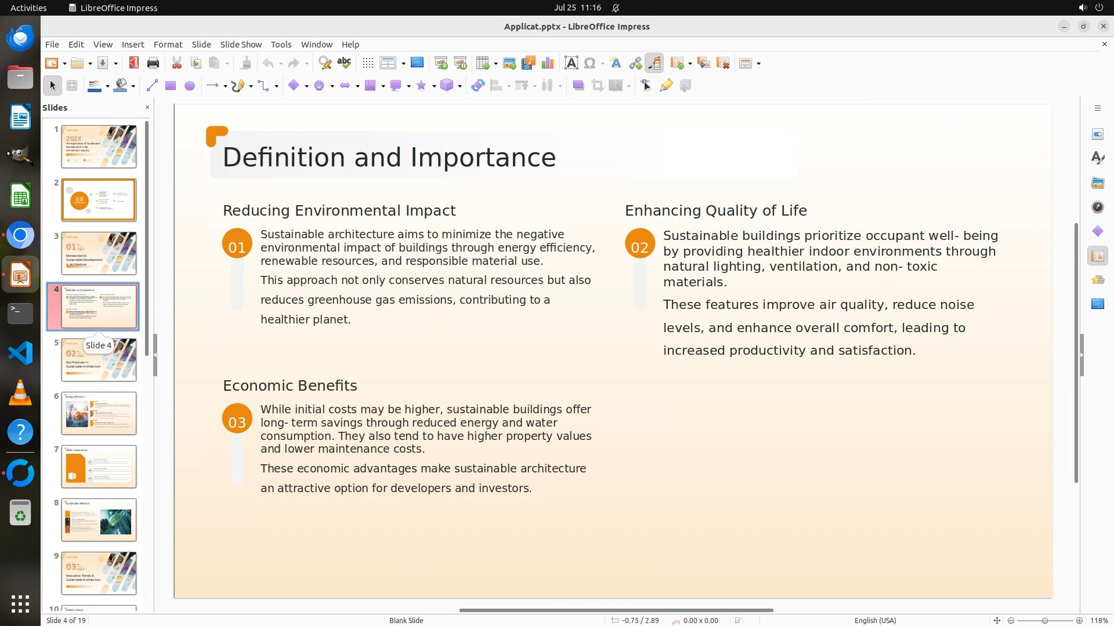Click the Insert Image icon

click(x=509, y=63)
